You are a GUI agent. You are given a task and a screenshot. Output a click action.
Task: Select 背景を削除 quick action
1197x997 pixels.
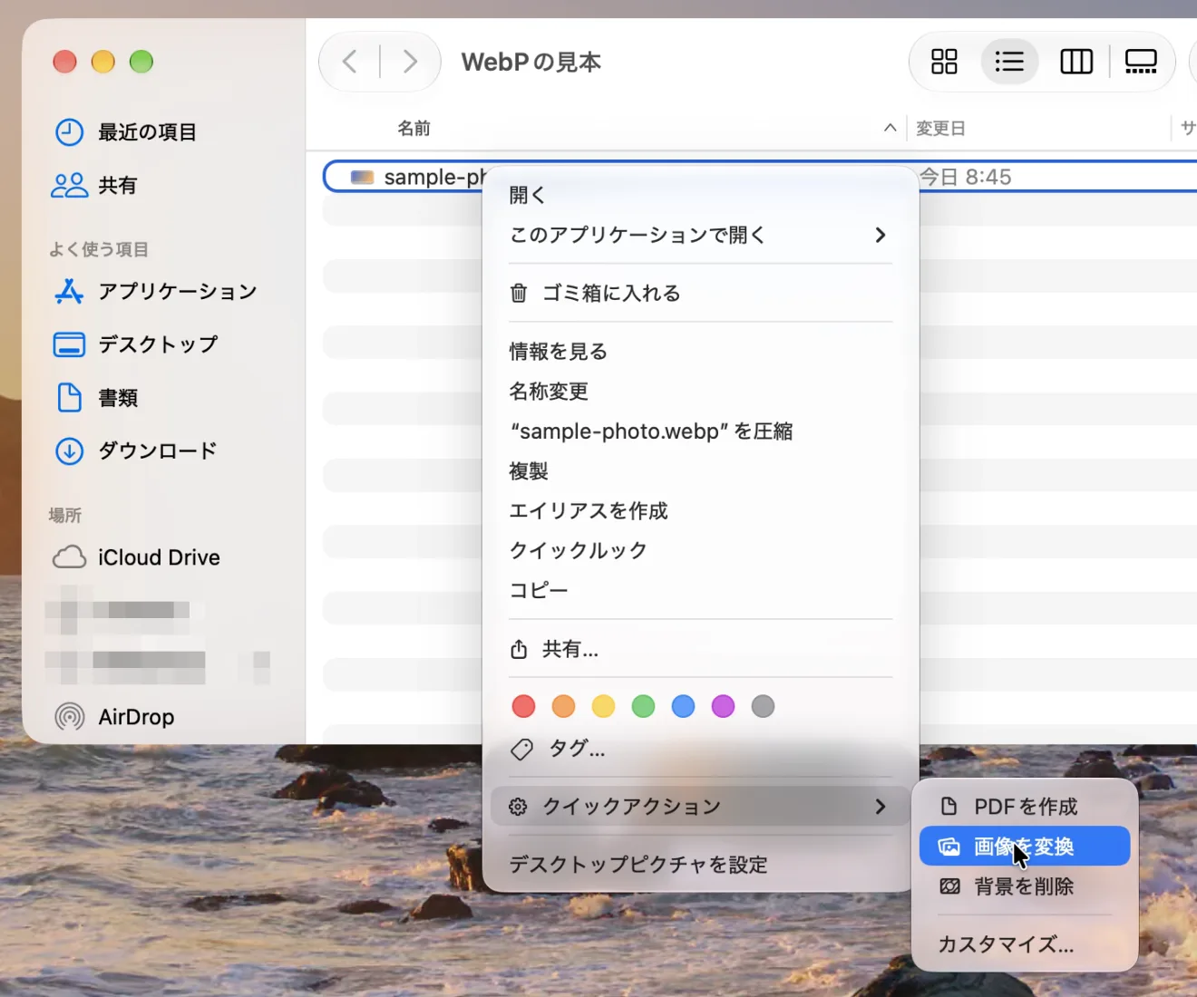click(x=1025, y=886)
